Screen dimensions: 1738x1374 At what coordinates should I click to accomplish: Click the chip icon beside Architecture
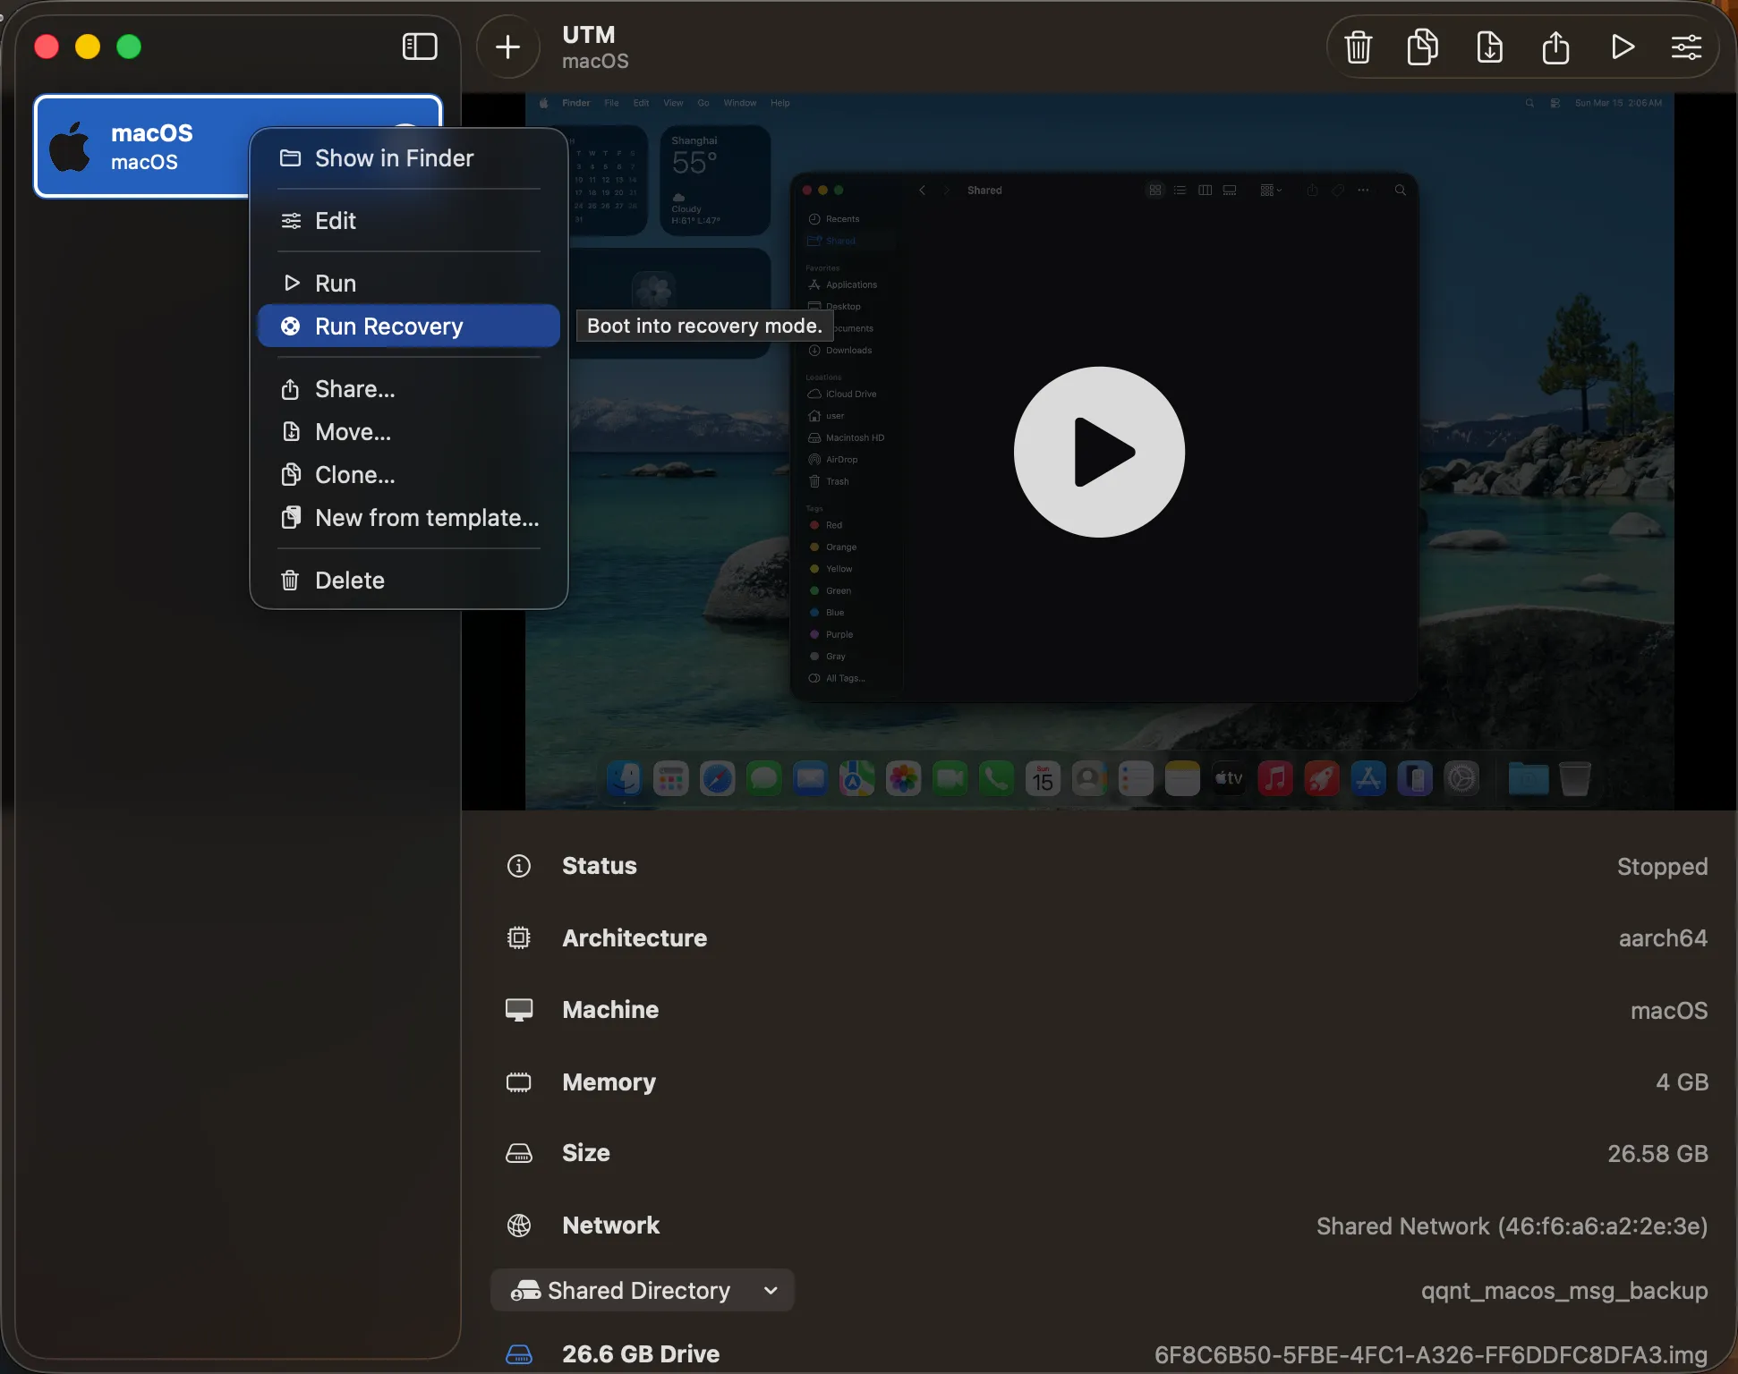(x=519, y=937)
